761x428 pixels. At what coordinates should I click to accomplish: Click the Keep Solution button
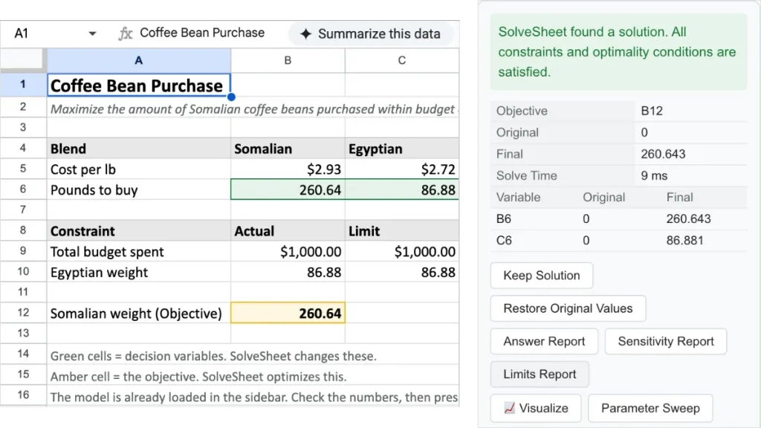click(x=542, y=276)
